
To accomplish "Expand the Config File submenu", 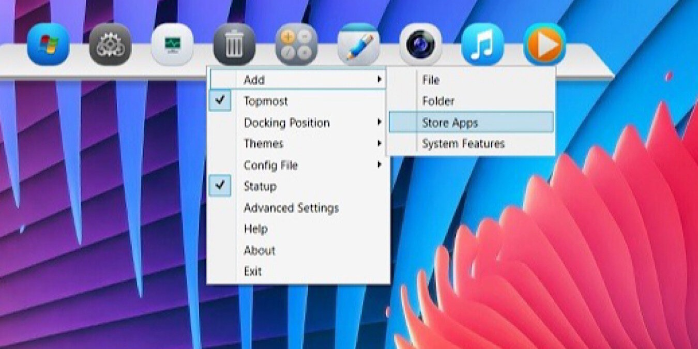I will click(x=270, y=165).
